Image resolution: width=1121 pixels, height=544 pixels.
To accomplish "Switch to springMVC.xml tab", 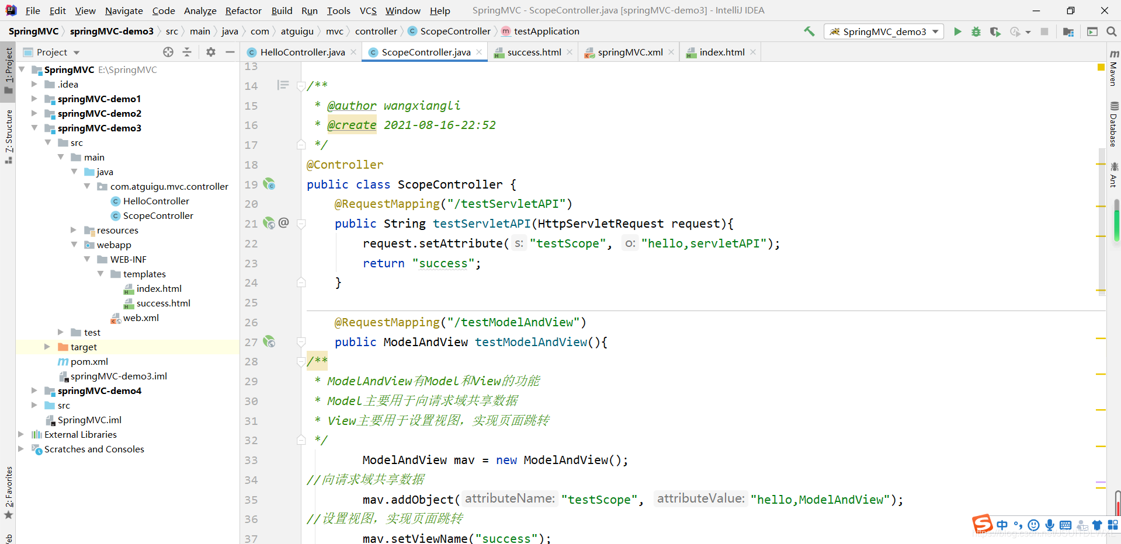I will pos(630,53).
